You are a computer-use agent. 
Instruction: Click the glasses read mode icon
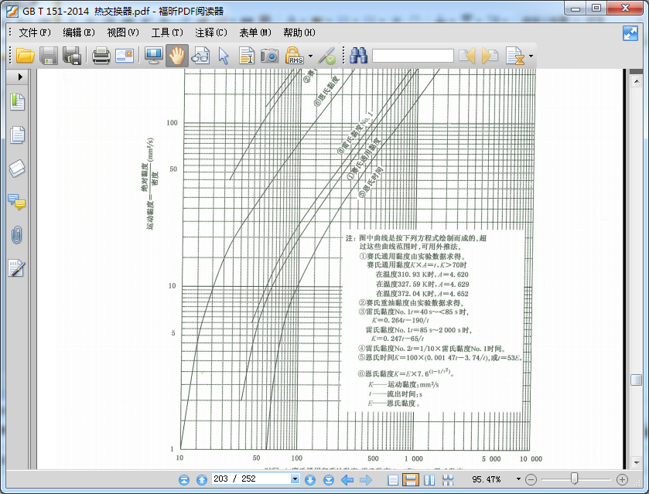point(200,56)
